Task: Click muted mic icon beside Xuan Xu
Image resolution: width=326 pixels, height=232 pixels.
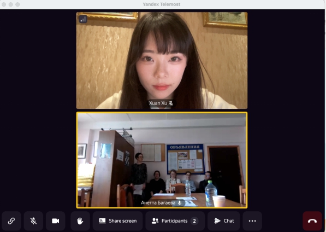Action: point(171,103)
